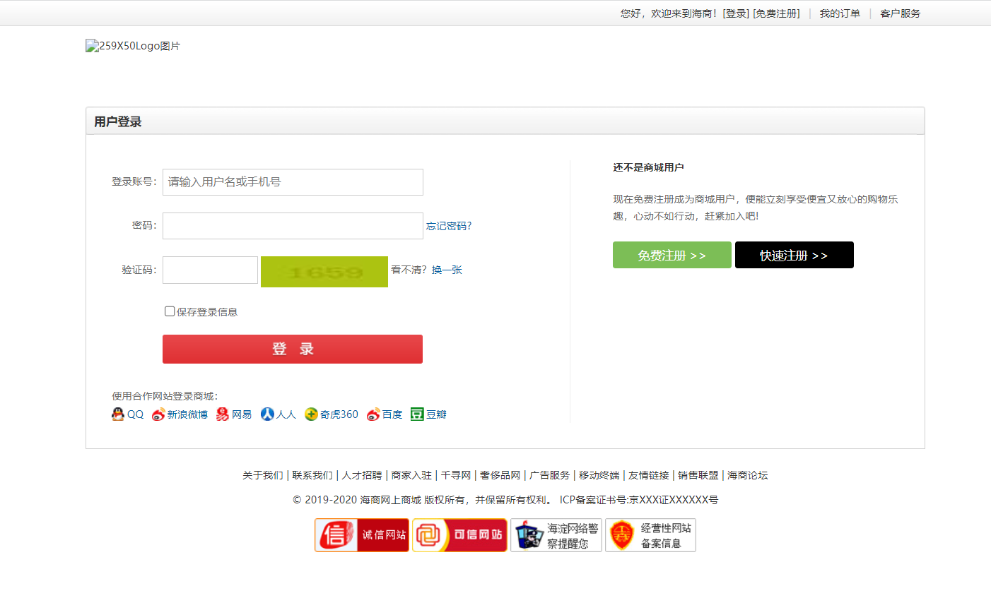Click [免费注册] in the top bar
Image resolution: width=991 pixels, height=598 pixels.
click(x=777, y=13)
